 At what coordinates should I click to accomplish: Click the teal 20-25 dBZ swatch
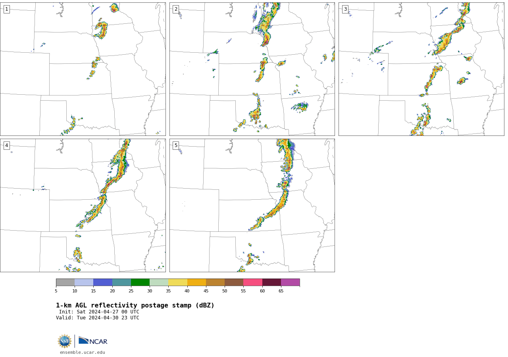[121, 283]
